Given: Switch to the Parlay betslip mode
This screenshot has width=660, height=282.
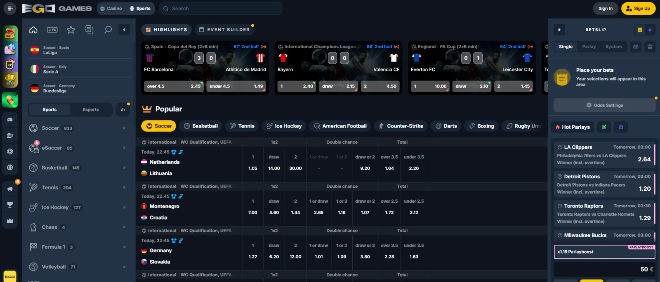Looking at the screenshot, I should 589,46.
